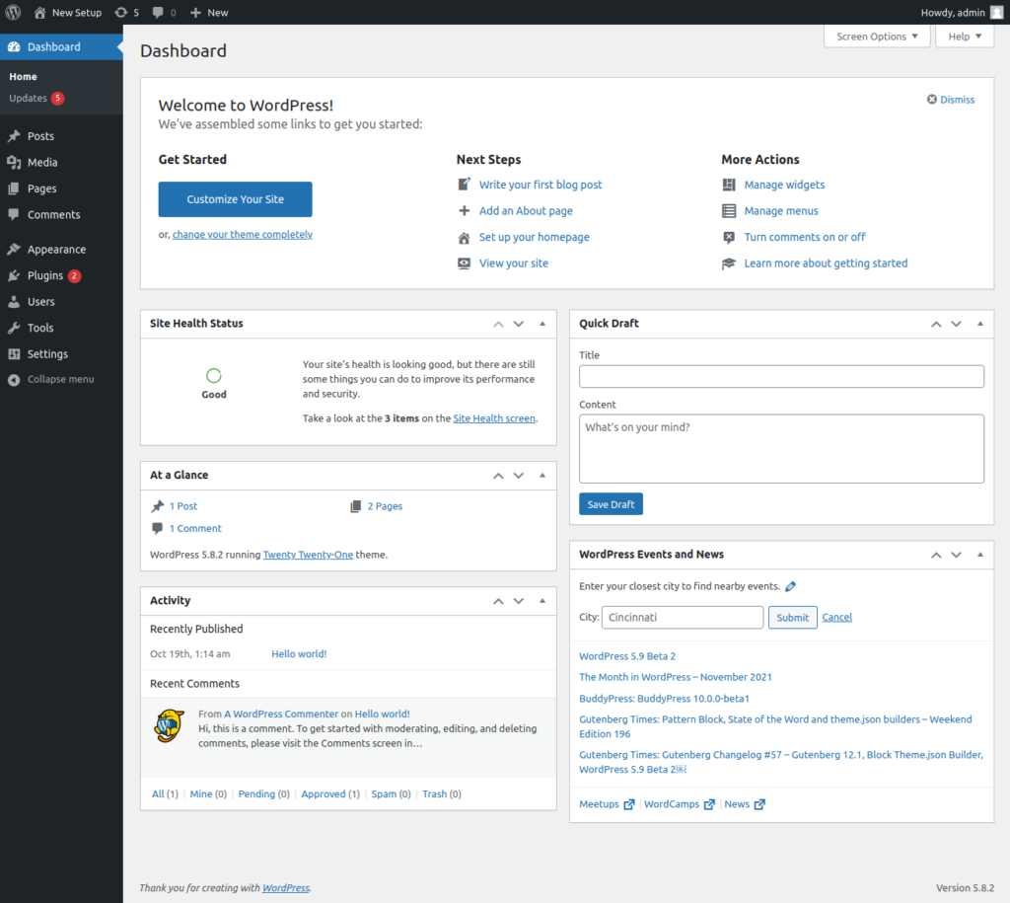Screen dimensions: 1010x903
Task: Click the house icon beside New Setup
Action: click(39, 12)
